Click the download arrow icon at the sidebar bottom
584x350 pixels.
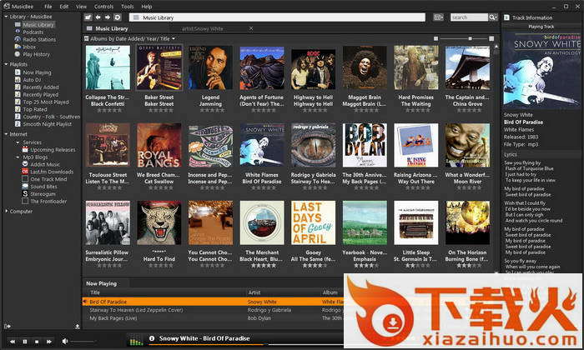click(x=77, y=326)
